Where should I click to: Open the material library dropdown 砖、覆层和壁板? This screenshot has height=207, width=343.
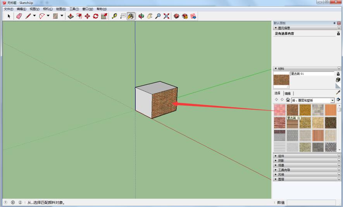332,100
